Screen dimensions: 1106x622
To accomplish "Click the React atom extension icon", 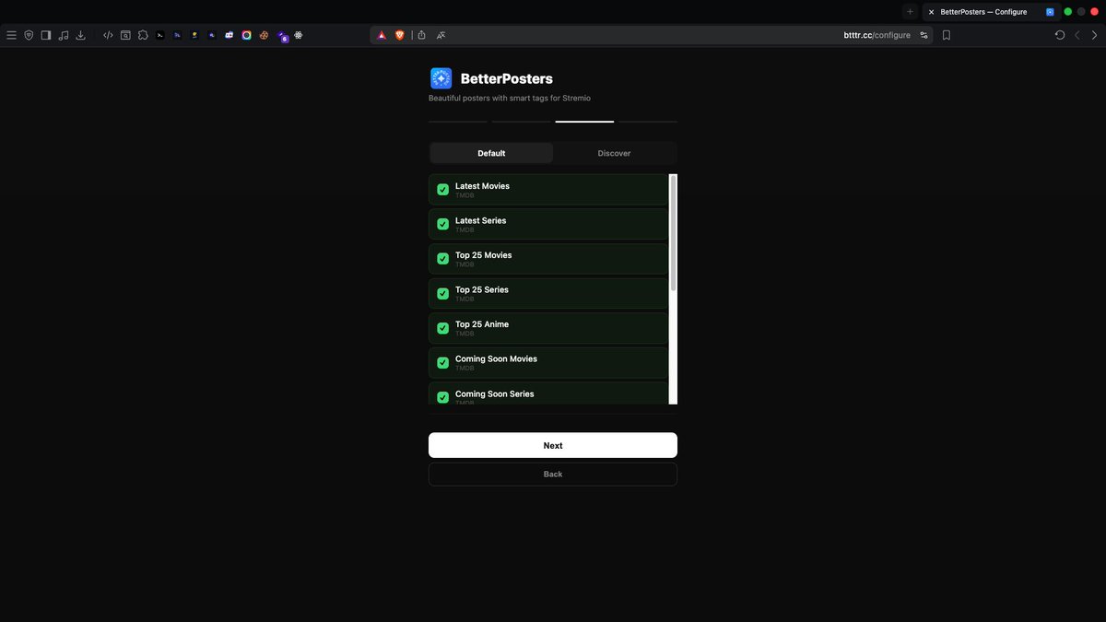I will pos(299,35).
